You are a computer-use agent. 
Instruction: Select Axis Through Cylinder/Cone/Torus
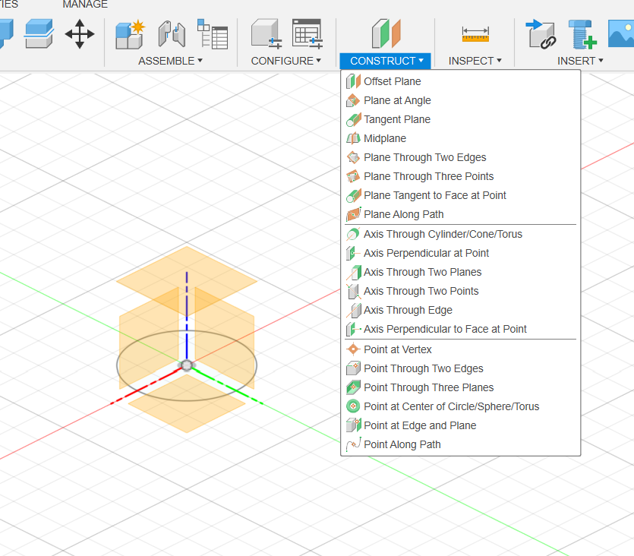(x=461, y=234)
